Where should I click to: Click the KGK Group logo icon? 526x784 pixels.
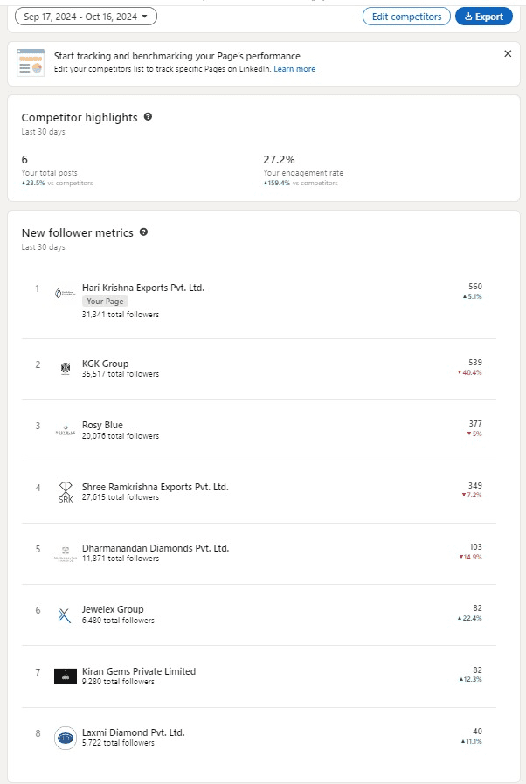[66, 368]
